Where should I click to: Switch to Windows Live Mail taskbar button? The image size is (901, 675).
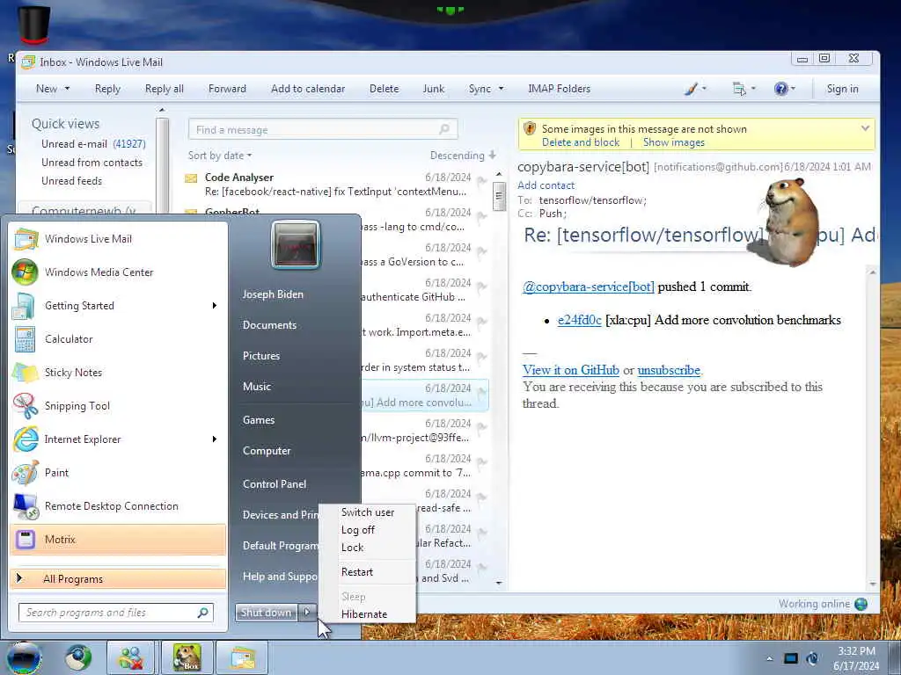pos(243,657)
